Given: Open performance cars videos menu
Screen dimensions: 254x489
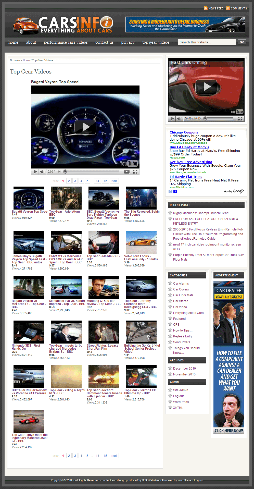Looking at the screenshot, I should coord(66,42).
